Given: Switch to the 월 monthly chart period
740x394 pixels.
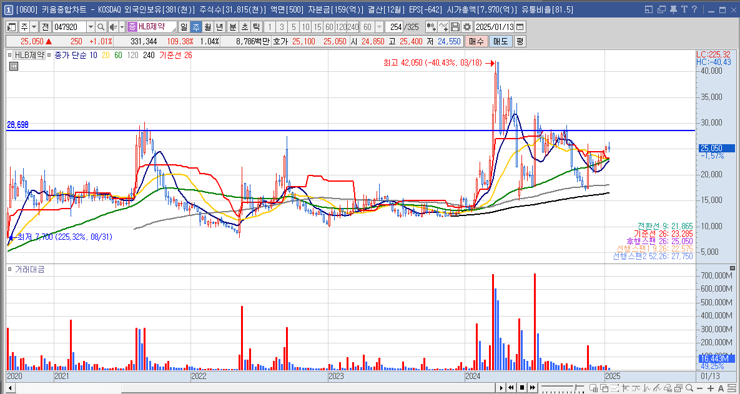Looking at the screenshot, I should click(x=208, y=27).
